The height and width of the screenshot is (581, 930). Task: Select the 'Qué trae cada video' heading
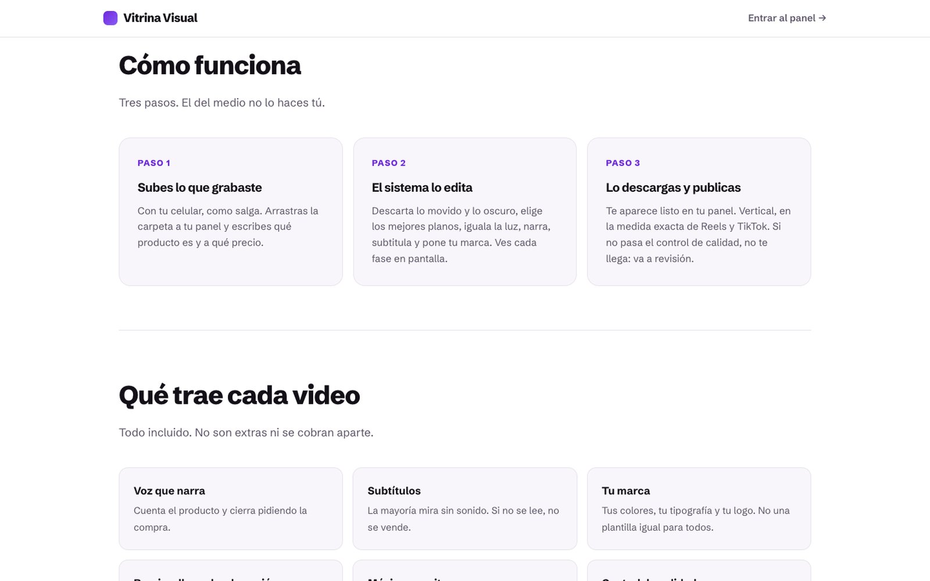pyautogui.click(x=239, y=395)
